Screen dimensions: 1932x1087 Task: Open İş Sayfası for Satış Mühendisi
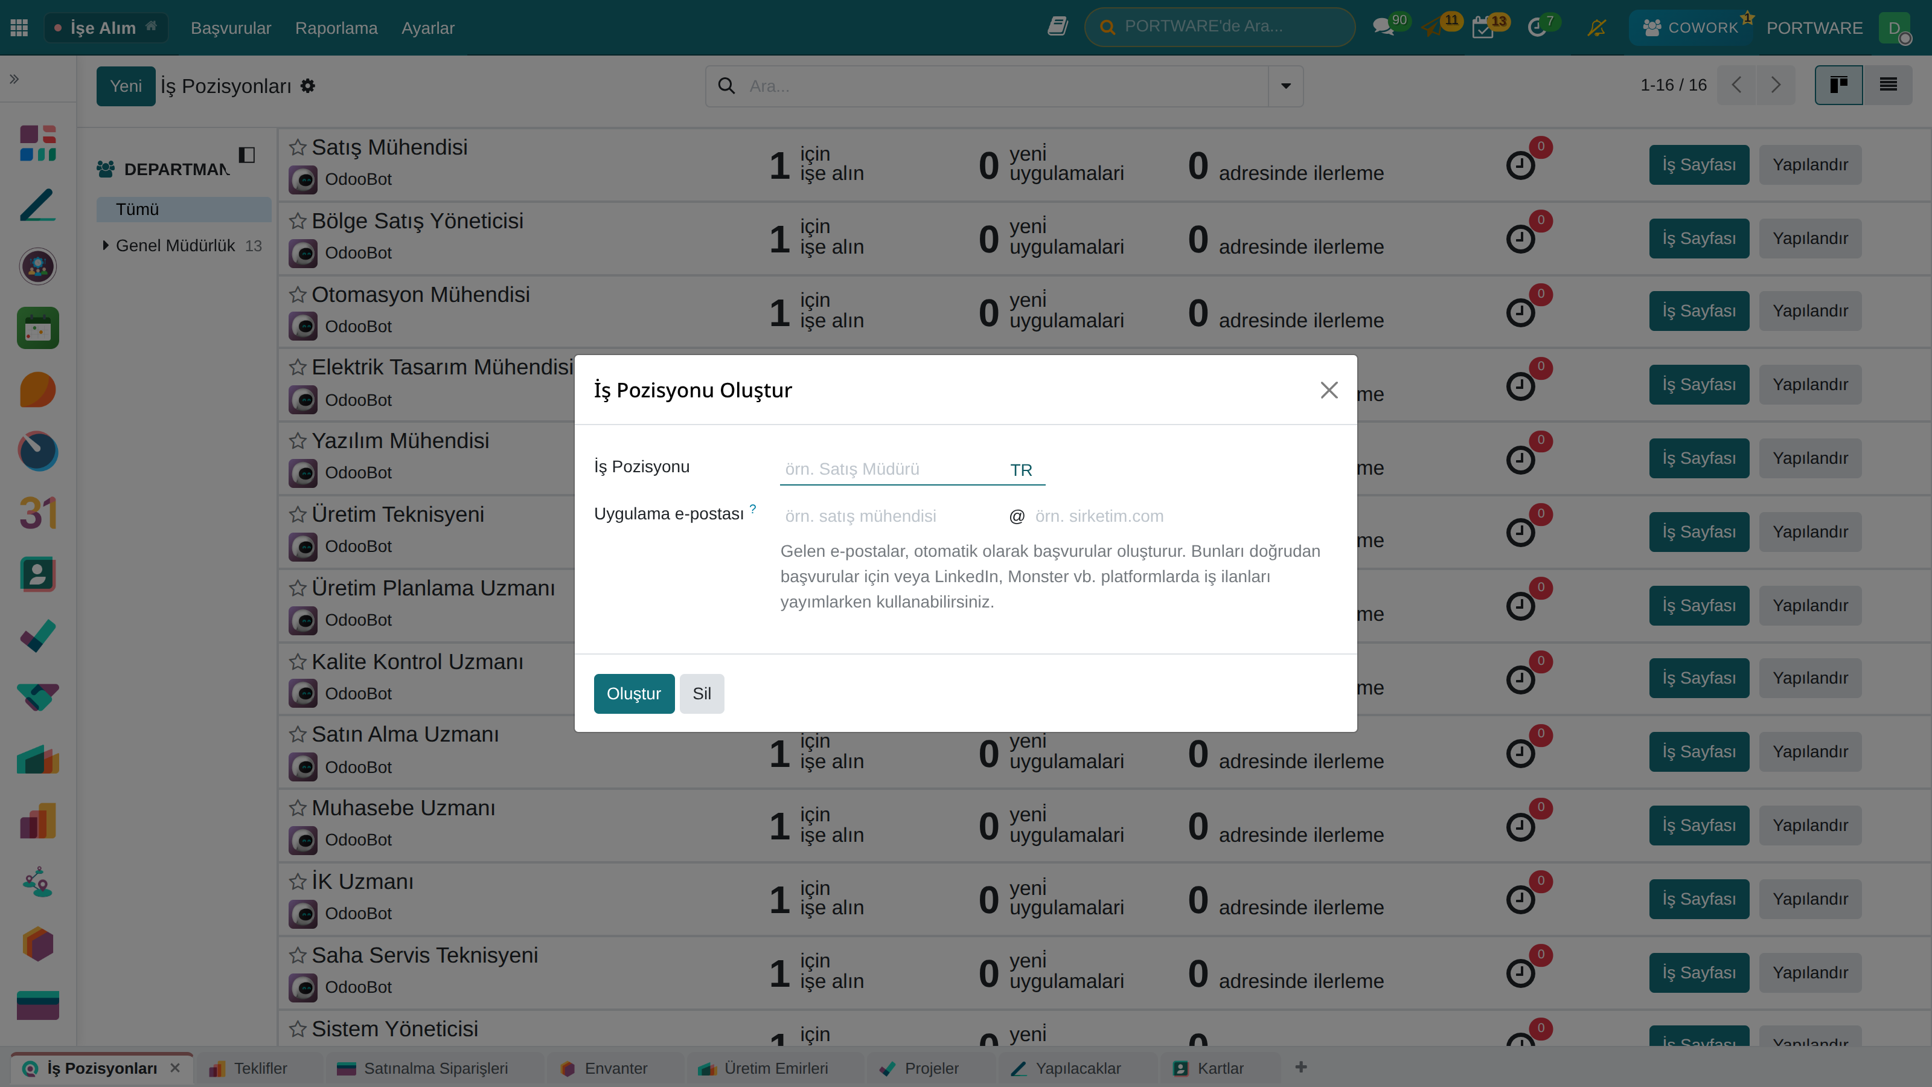(1699, 165)
